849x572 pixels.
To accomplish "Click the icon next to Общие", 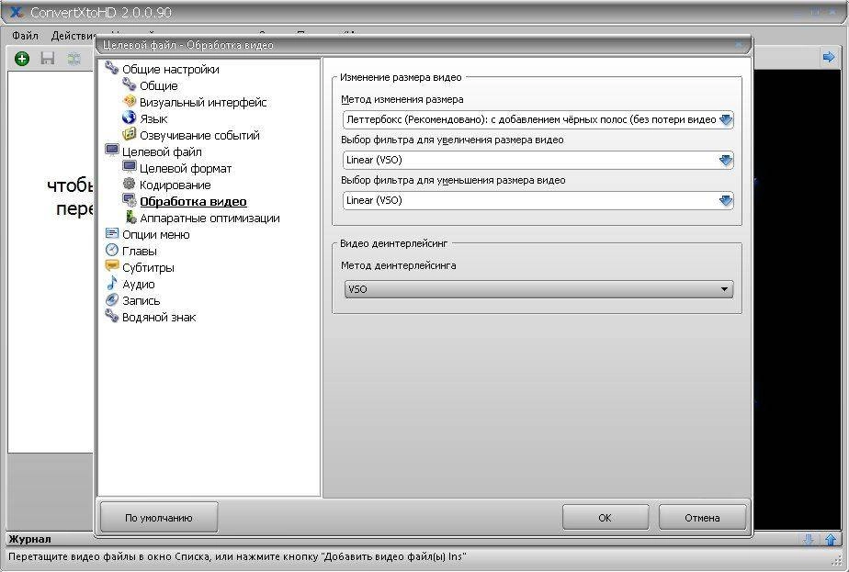I will (129, 84).
